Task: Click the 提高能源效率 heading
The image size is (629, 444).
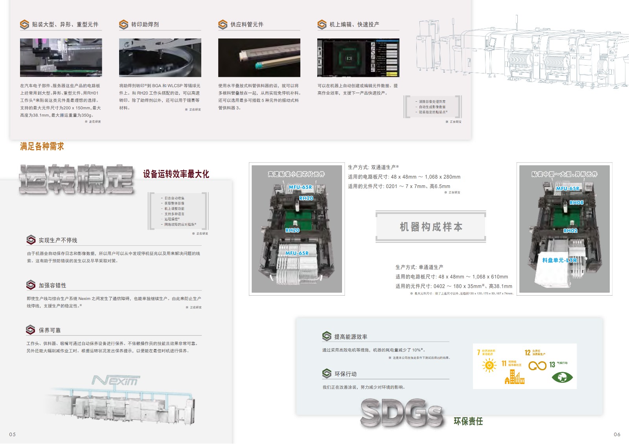Action: (x=351, y=337)
